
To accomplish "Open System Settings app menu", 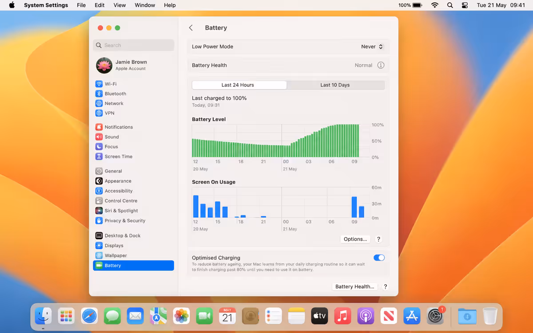I will [46, 5].
